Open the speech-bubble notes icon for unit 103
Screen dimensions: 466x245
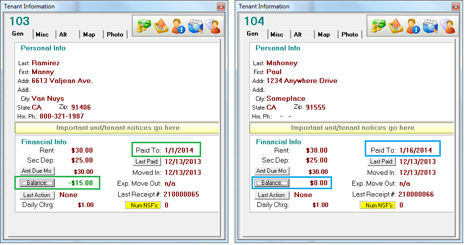pos(213,26)
